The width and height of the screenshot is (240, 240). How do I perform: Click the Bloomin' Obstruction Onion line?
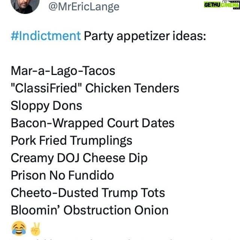(90, 210)
